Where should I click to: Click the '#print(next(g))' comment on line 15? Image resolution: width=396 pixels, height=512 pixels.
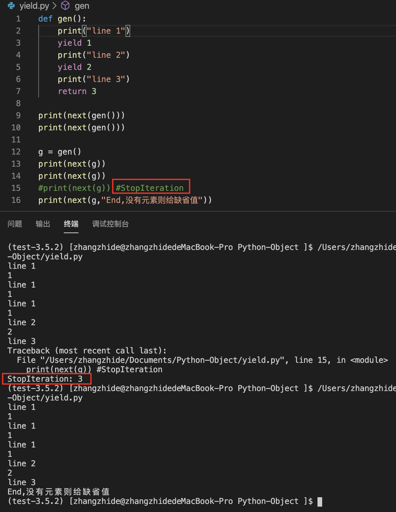(74, 188)
